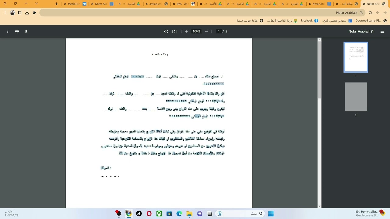Screen dimensions: 390x219
Task: Click the وكالة خاصة document title
Action: (160, 54)
